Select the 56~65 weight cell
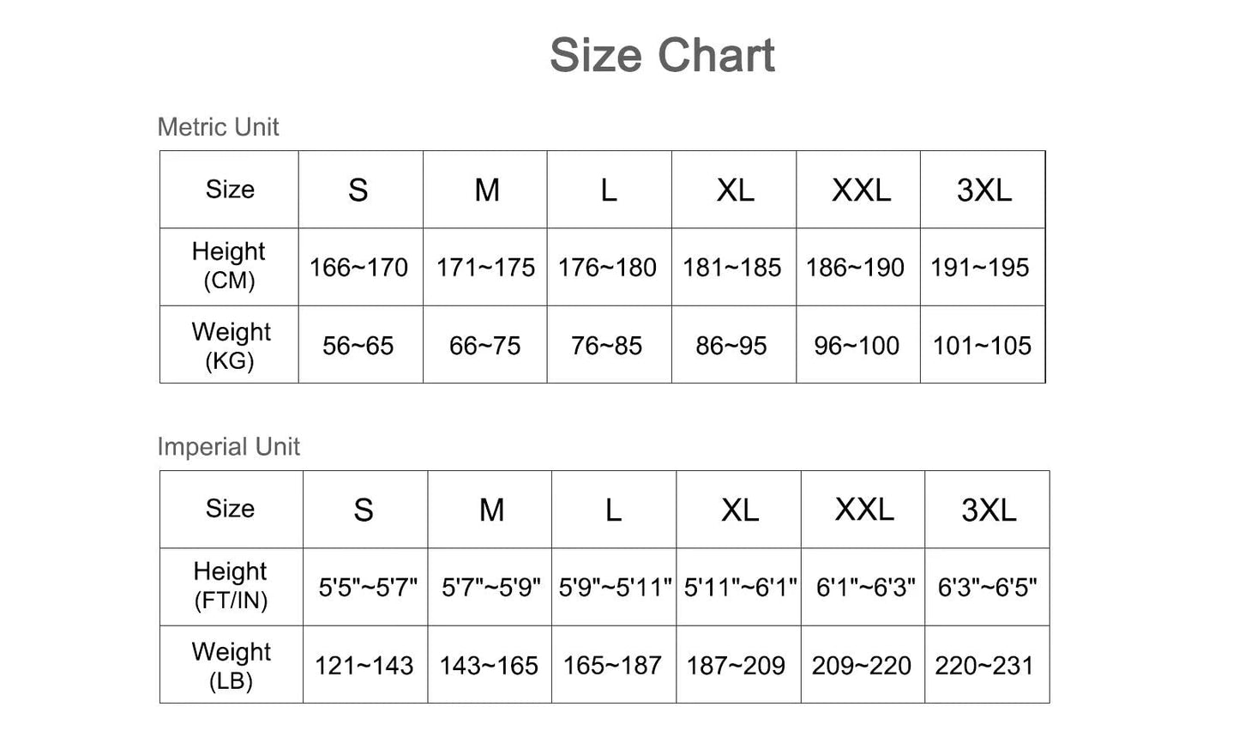This screenshot has width=1239, height=743. point(358,346)
